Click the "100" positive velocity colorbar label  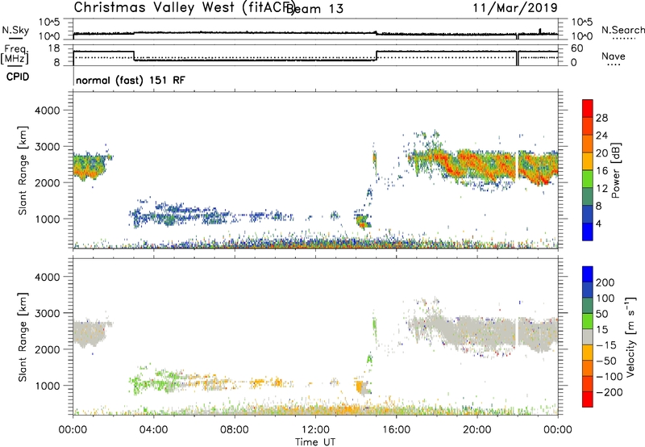tap(605, 299)
